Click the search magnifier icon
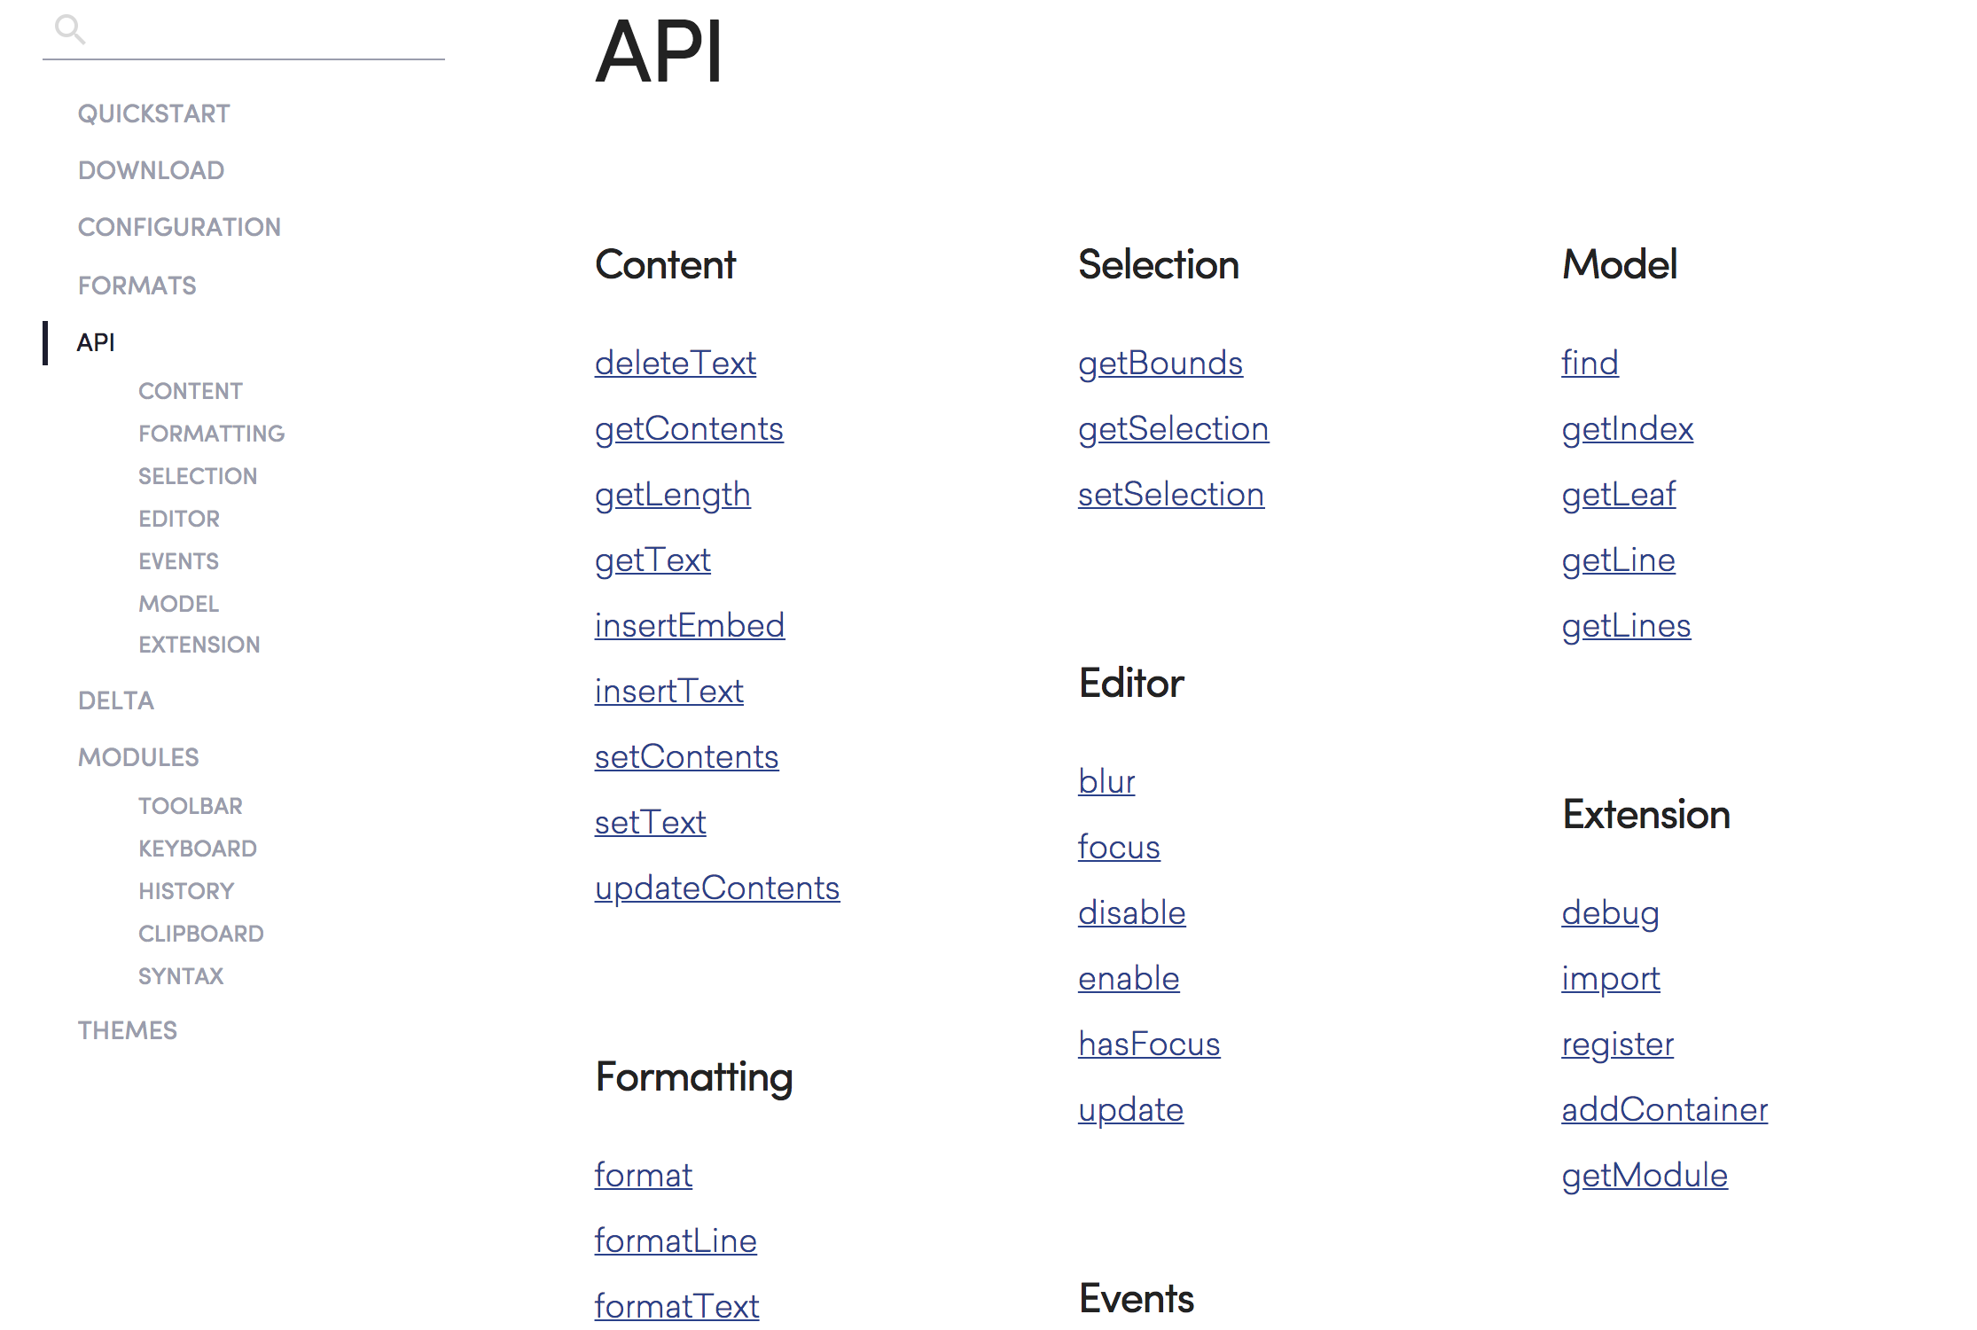 (69, 29)
